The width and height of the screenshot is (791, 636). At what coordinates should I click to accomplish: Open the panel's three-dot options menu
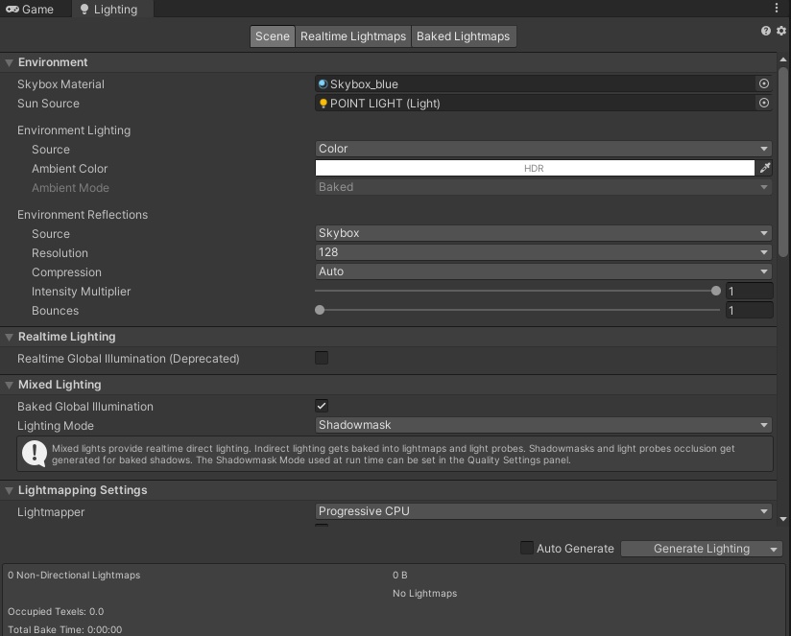pyautogui.click(x=776, y=9)
